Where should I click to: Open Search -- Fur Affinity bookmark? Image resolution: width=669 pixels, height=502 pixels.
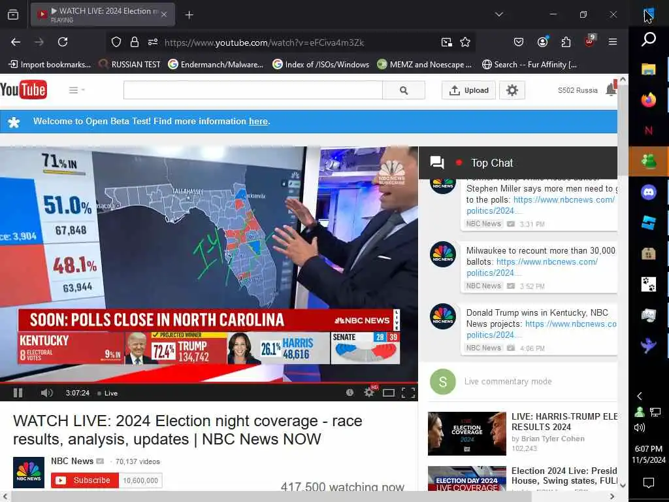(x=529, y=65)
